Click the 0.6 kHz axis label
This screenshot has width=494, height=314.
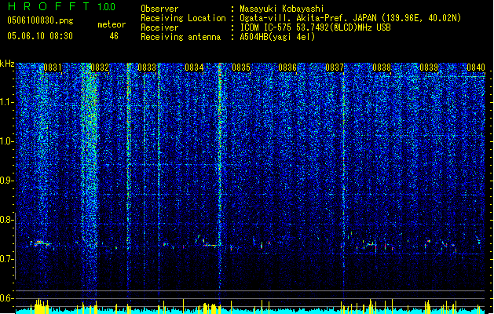coord(6,298)
